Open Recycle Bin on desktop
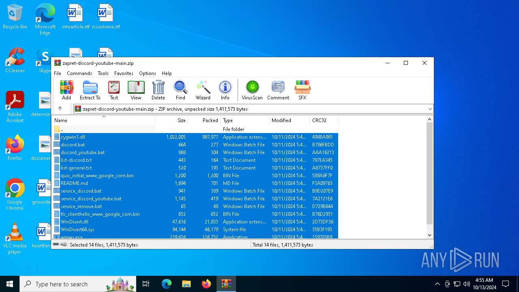The height and width of the screenshot is (292, 519). (15, 17)
